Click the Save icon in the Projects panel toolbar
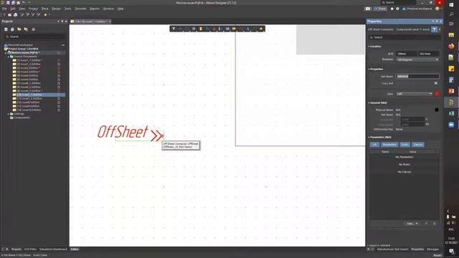Screen dimensions: 459x258 coord(6,29)
